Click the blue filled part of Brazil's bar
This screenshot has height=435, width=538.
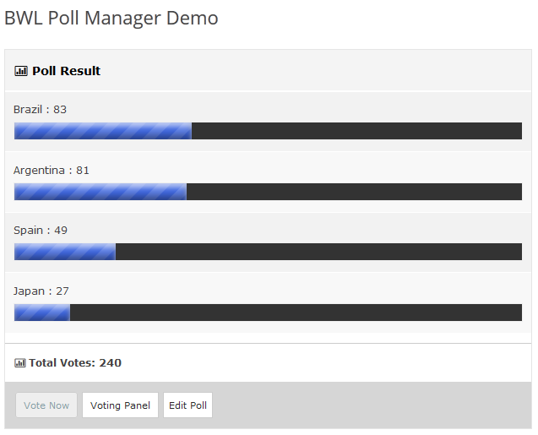coord(103,131)
